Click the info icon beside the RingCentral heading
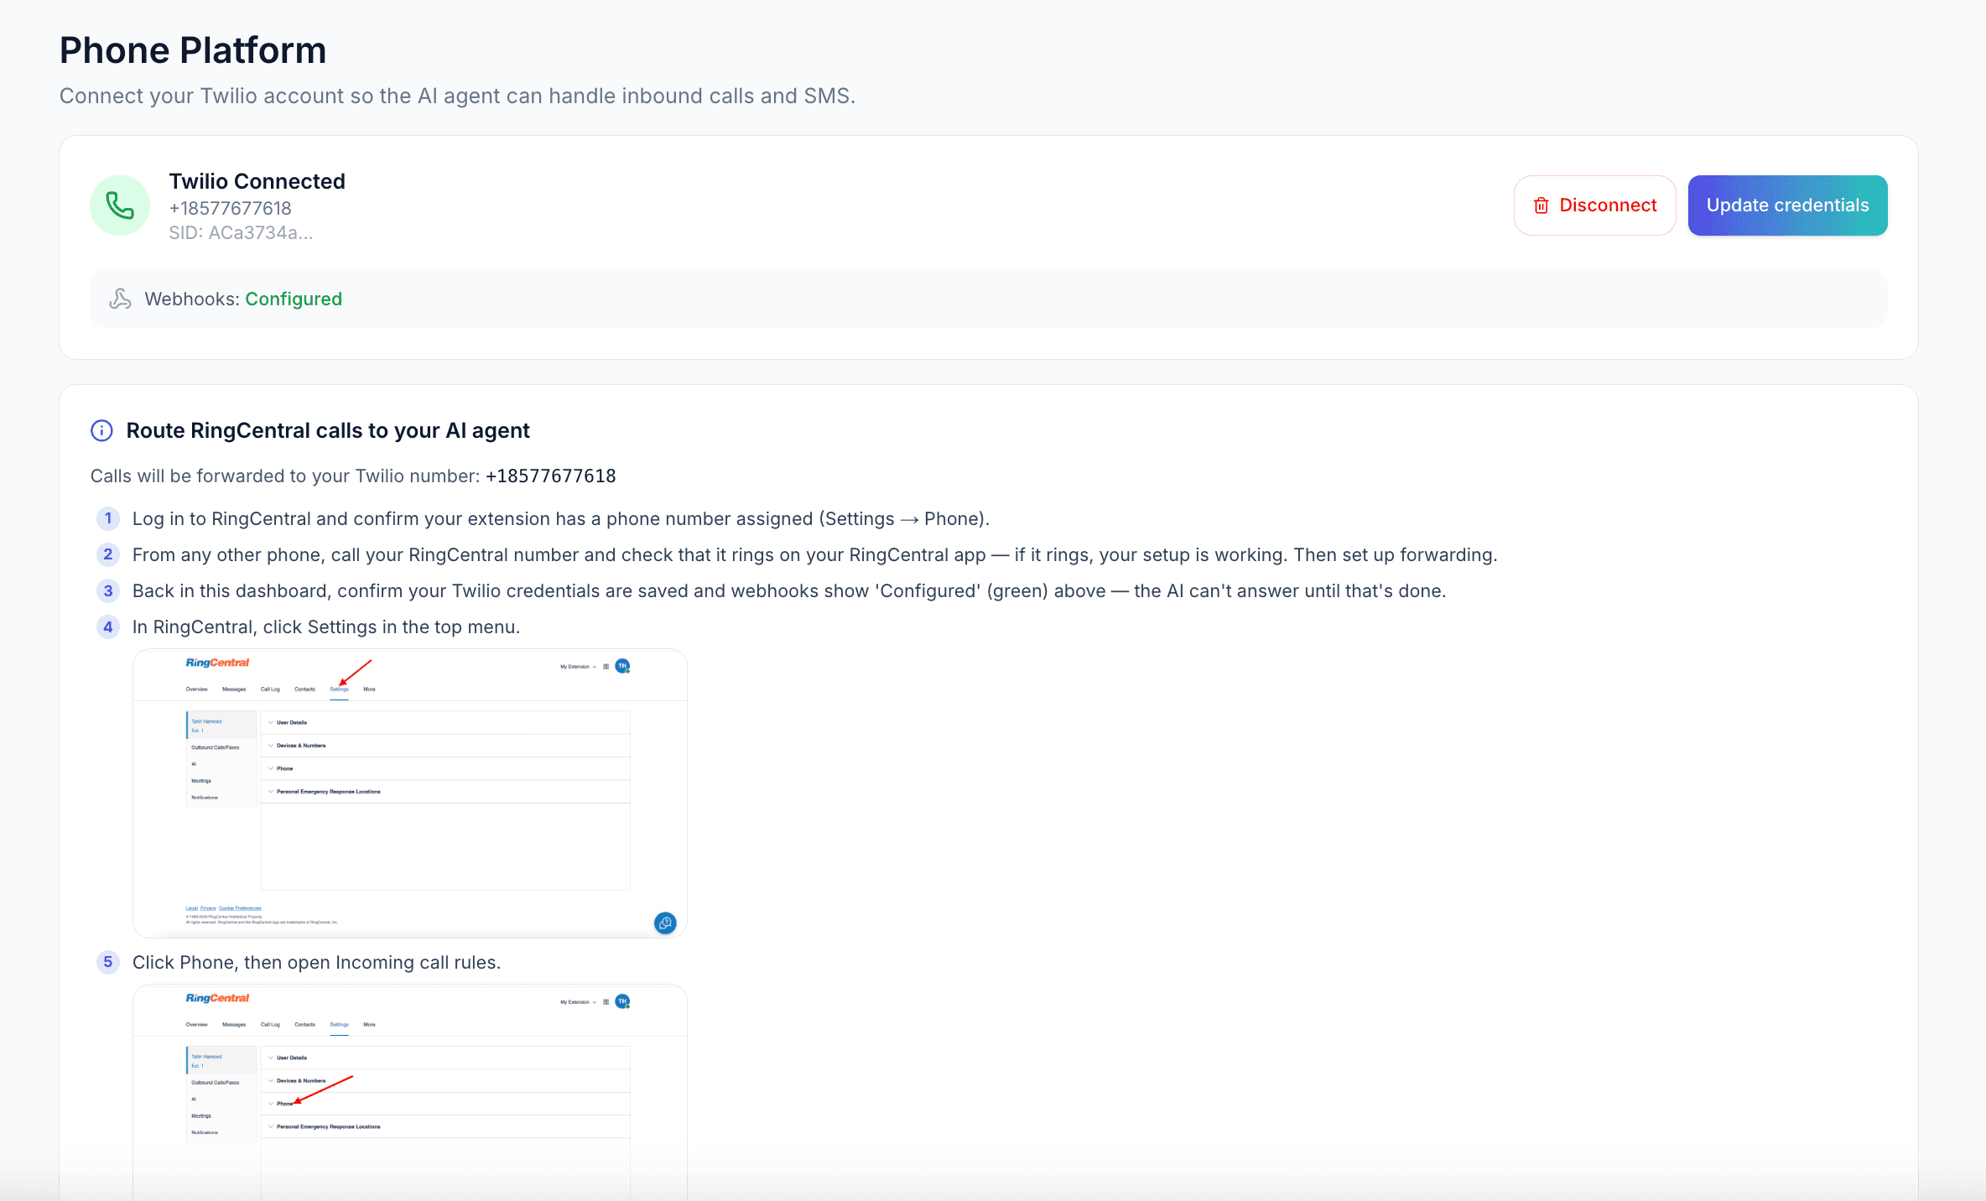Image resolution: width=1986 pixels, height=1201 pixels. point(101,430)
